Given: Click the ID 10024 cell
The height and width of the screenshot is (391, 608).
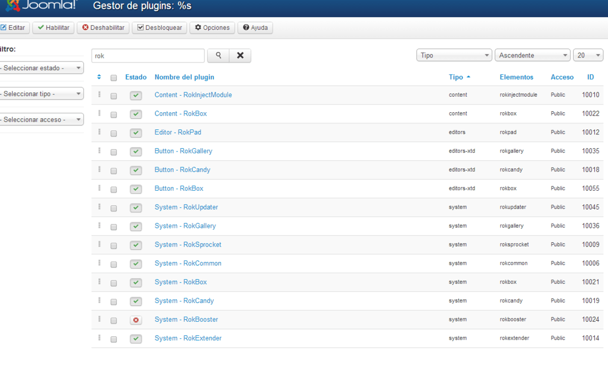Looking at the screenshot, I should pos(590,320).
